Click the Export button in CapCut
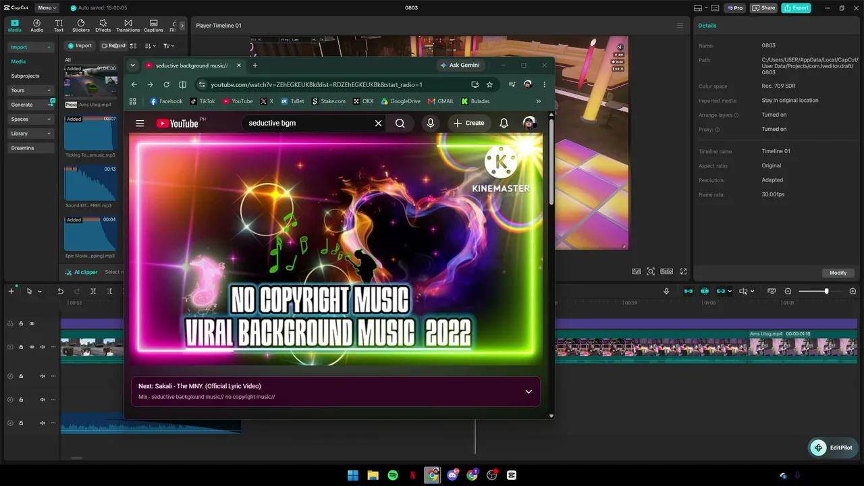Viewport: 864px width, 486px height. (796, 8)
